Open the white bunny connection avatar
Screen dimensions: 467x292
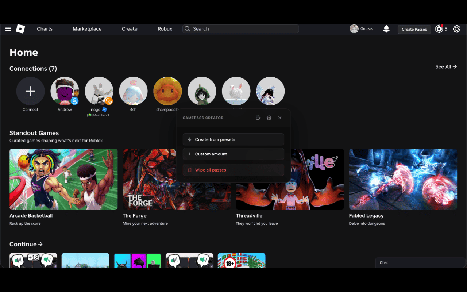[x=236, y=91]
